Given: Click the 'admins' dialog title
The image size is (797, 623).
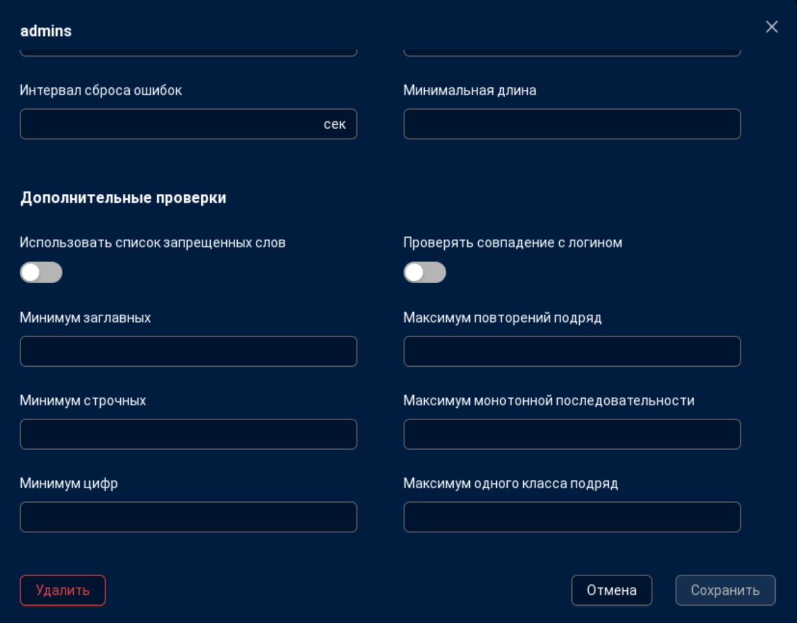Looking at the screenshot, I should pyautogui.click(x=46, y=31).
